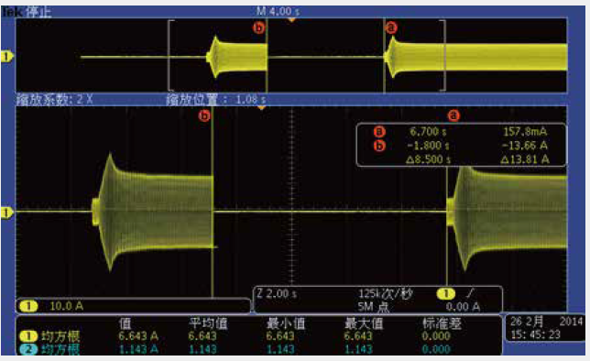This screenshot has width=590, height=361.
Task: Click channel 1 ground indicator on zoom window
Action: 6,213
